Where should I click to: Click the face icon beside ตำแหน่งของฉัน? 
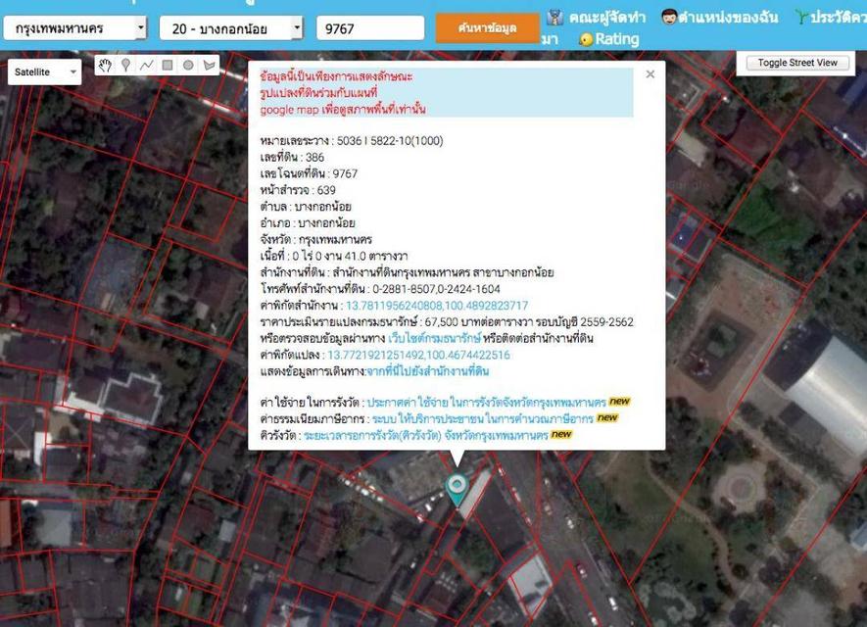(x=669, y=17)
